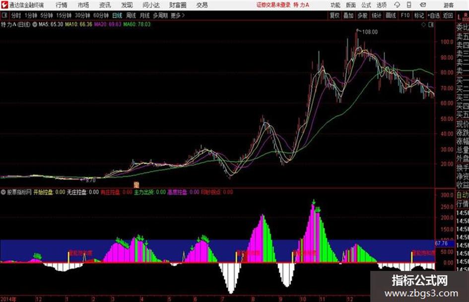Open the 多周期 multi-period view

click(160, 15)
